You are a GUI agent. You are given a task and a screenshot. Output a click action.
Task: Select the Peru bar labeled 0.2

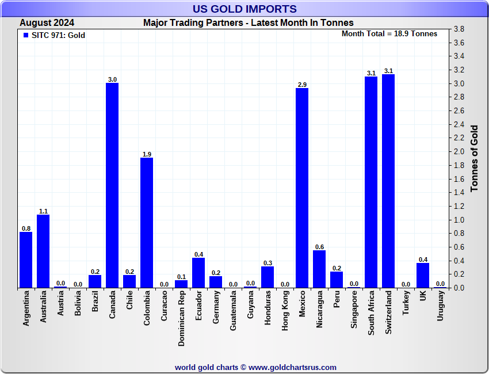tap(337, 280)
